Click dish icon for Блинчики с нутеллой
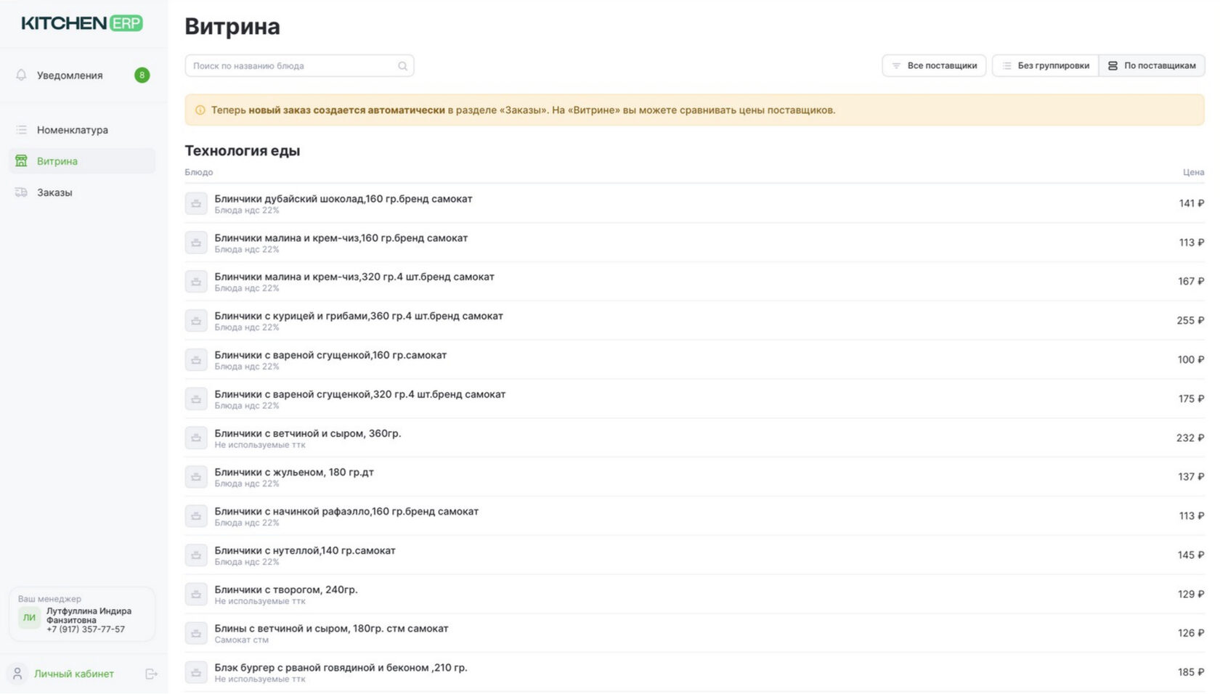This screenshot has height=694, width=1220. pos(196,555)
